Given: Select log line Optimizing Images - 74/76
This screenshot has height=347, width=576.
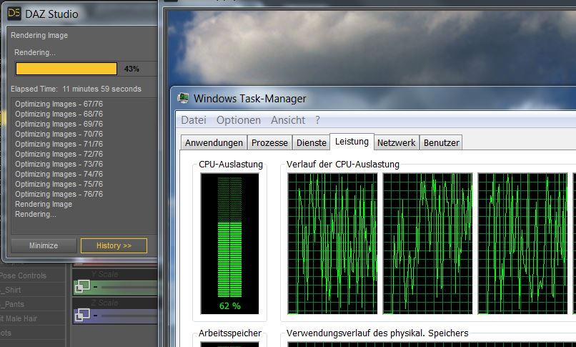Looking at the screenshot, I should coord(59,175).
